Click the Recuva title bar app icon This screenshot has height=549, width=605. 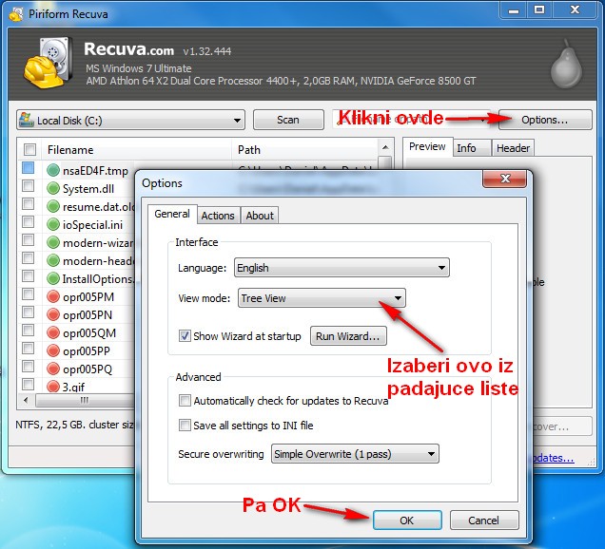(16, 14)
